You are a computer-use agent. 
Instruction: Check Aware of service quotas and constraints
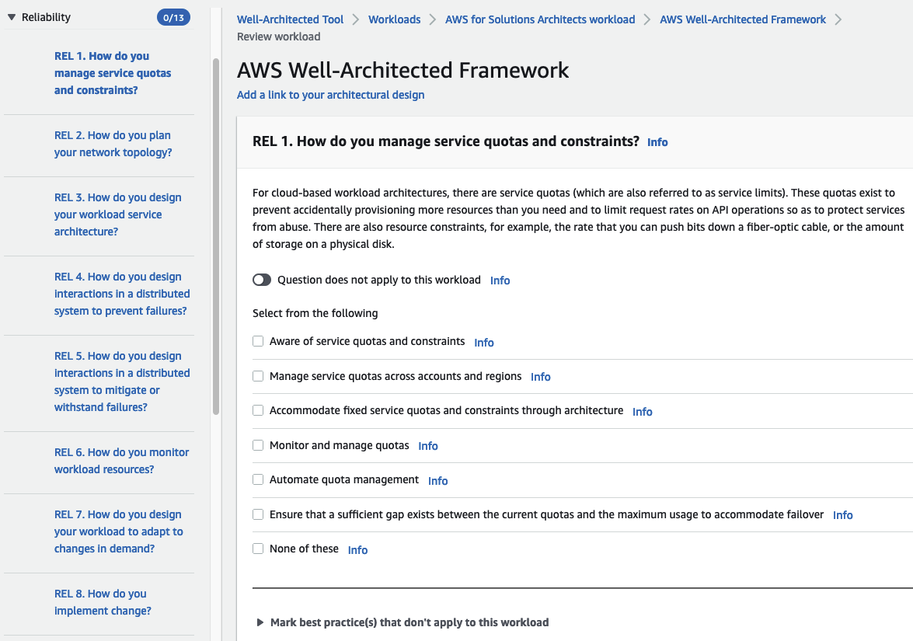click(258, 341)
